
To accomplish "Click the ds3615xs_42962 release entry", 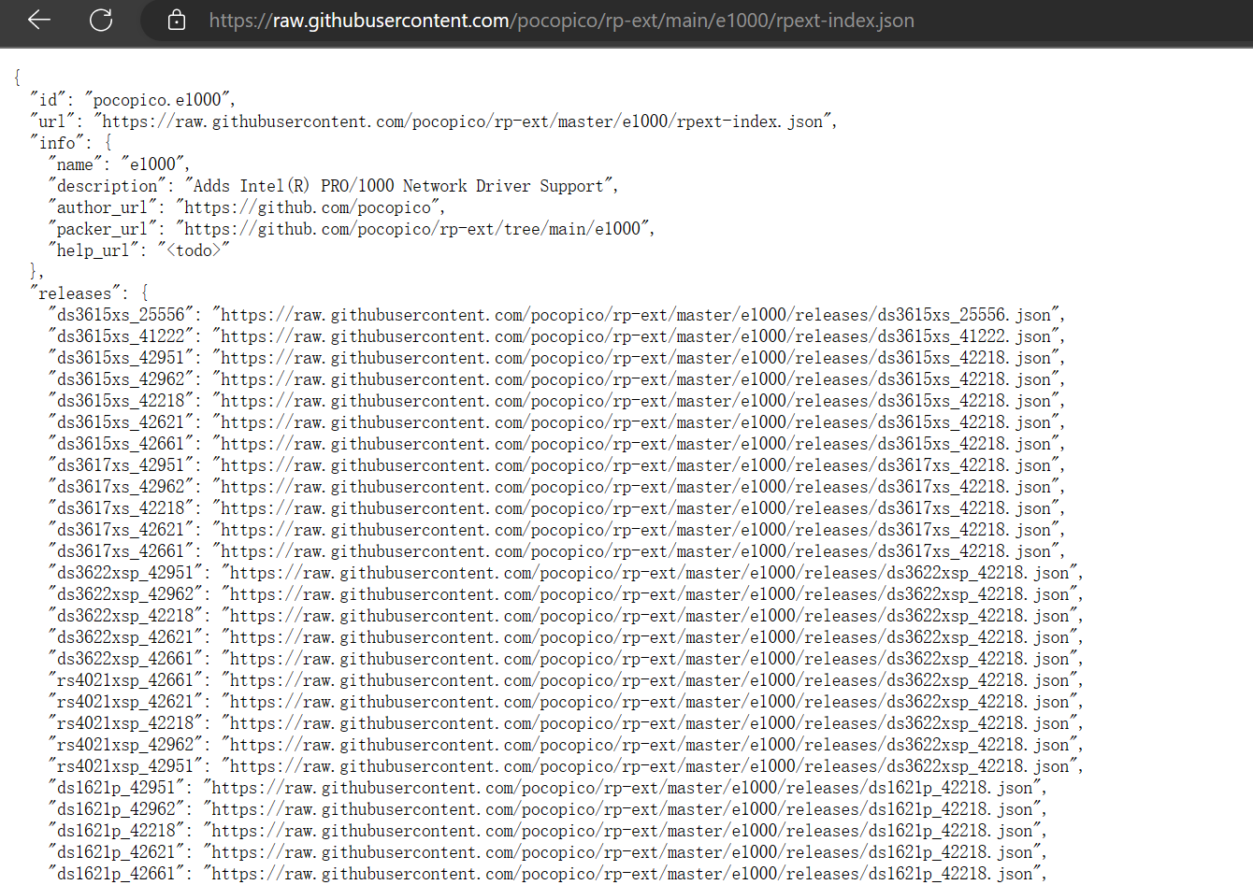I will click(556, 379).
